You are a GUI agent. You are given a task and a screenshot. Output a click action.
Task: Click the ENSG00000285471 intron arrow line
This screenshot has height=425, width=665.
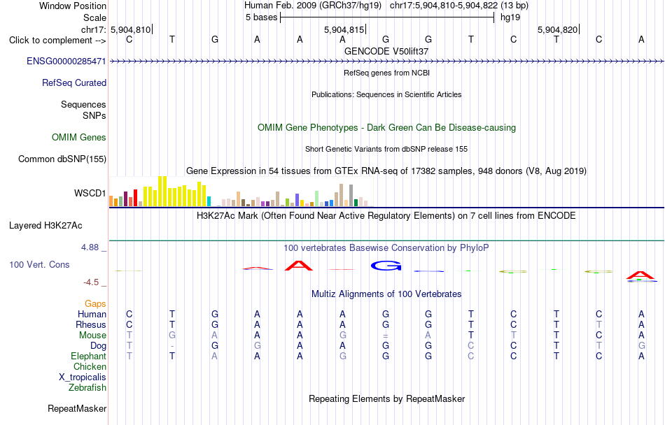pyautogui.click(x=387, y=62)
